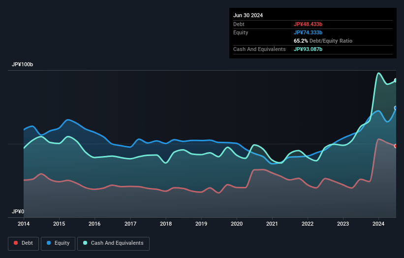The width and height of the screenshot is (404, 258).
Task: Click the JP¥100b y-axis label
Action: click(23, 64)
